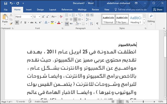Toggle Italic formatting
Viewport: 167px width, 104px height.
pos(21,23)
